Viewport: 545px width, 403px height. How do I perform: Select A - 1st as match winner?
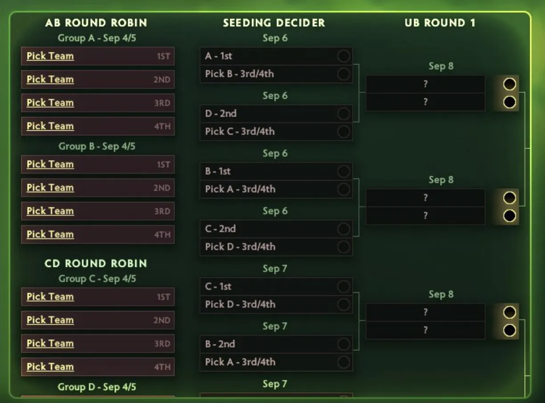pyautogui.click(x=343, y=56)
